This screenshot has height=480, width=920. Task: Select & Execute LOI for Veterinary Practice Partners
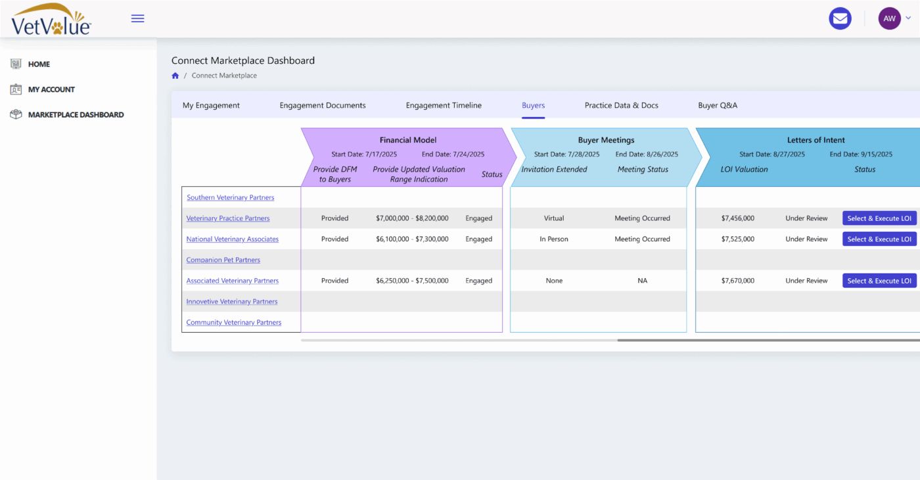(879, 218)
